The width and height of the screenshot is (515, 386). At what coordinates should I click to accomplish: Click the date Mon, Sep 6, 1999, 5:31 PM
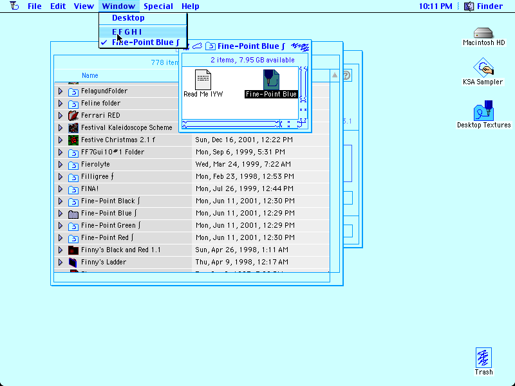[x=240, y=152]
